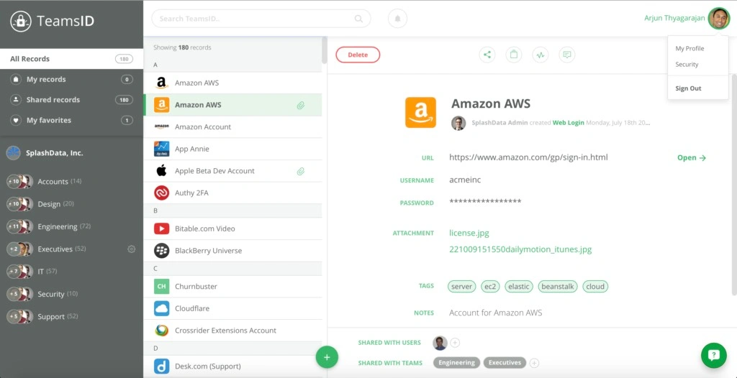This screenshot has width=737, height=378.
Task: Click the large Amazon AWS record logo
Action: [x=420, y=112]
